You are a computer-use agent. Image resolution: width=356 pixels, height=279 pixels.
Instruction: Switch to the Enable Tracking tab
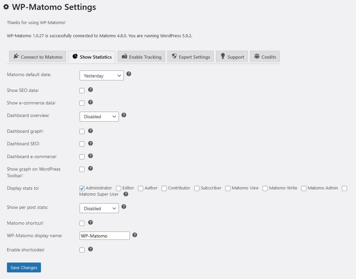(141, 56)
